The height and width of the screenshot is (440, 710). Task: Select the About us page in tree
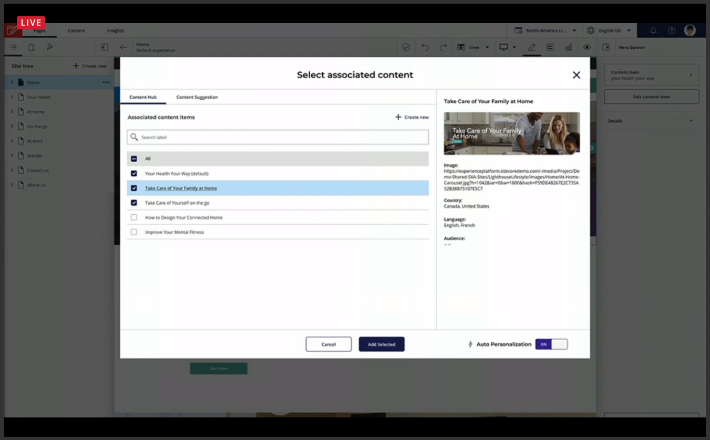pos(36,185)
